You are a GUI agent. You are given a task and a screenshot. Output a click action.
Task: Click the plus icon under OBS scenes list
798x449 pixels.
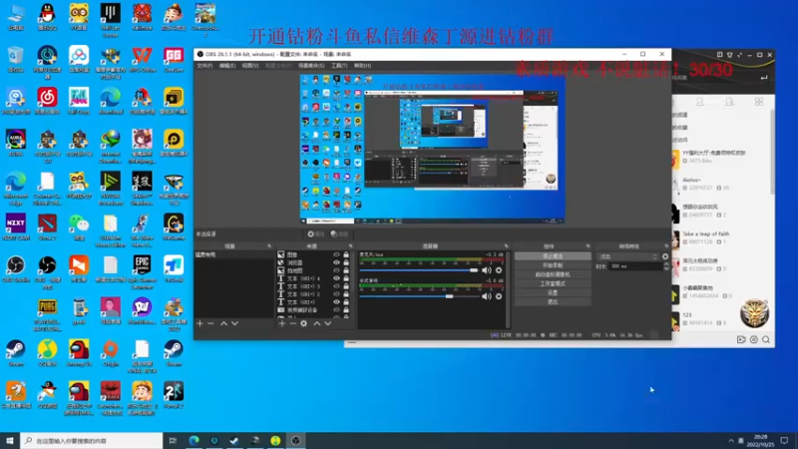coord(200,323)
